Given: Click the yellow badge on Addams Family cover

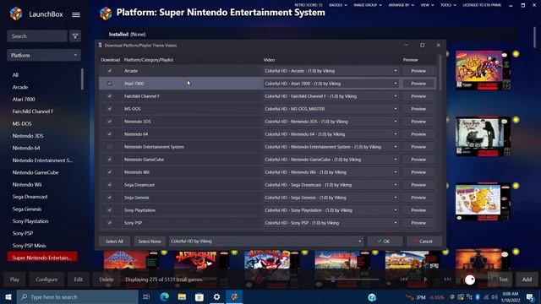Looking at the screenshot, I should click(516, 120).
